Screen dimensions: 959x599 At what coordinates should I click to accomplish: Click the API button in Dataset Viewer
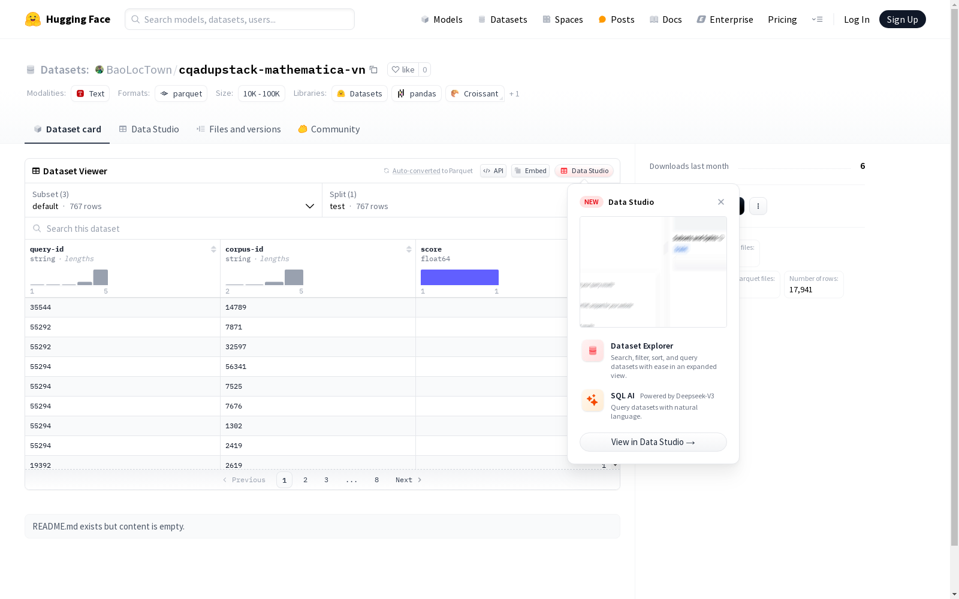493,171
